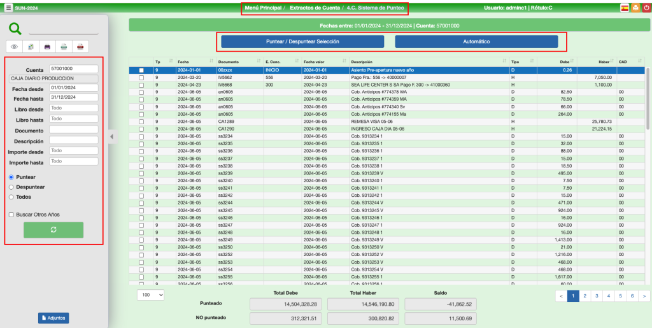Image resolution: width=652 pixels, height=328 pixels.
Task: Click the purple printer icon
Action: 47,46
